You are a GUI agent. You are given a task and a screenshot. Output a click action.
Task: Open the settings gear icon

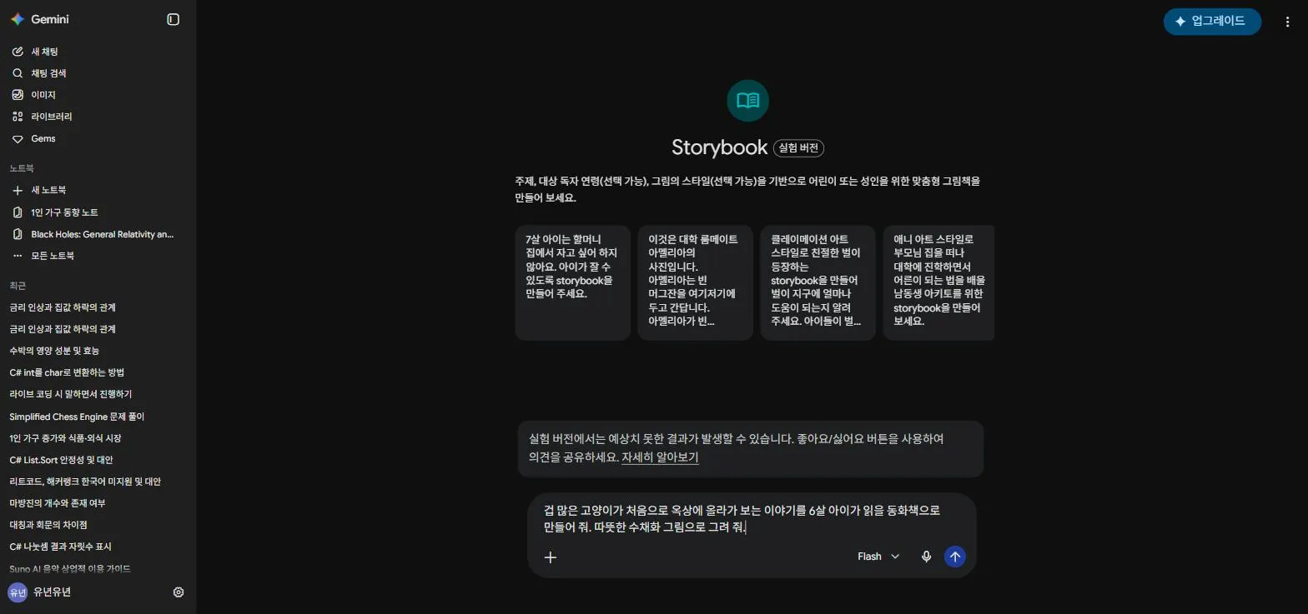pos(179,592)
